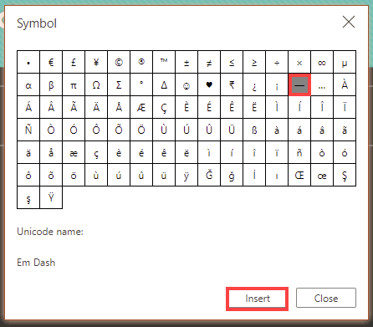The image size is (373, 327).
Task: Choose the registered trademark symbol
Action: point(141,62)
